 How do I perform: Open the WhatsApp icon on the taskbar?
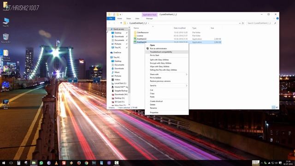tap(41, 163)
